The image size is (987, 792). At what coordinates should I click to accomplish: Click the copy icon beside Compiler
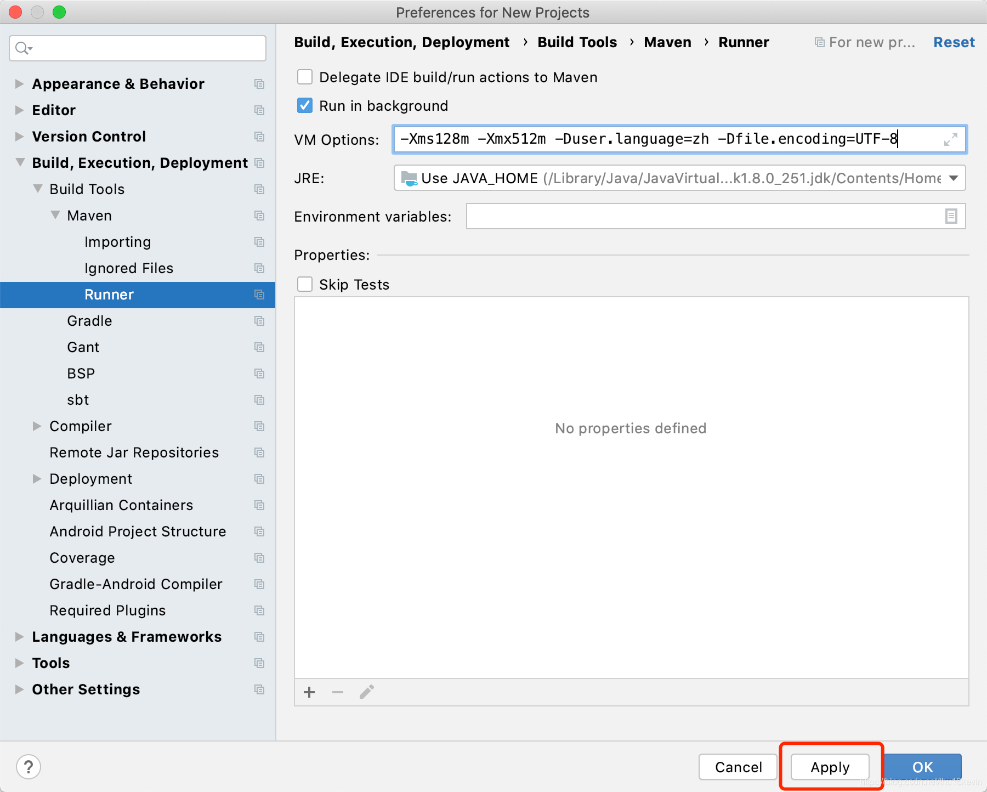click(259, 426)
